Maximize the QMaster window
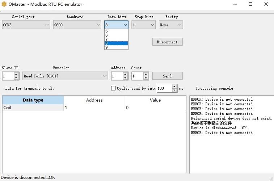This screenshot has height=181, width=274. [x=250, y=4]
